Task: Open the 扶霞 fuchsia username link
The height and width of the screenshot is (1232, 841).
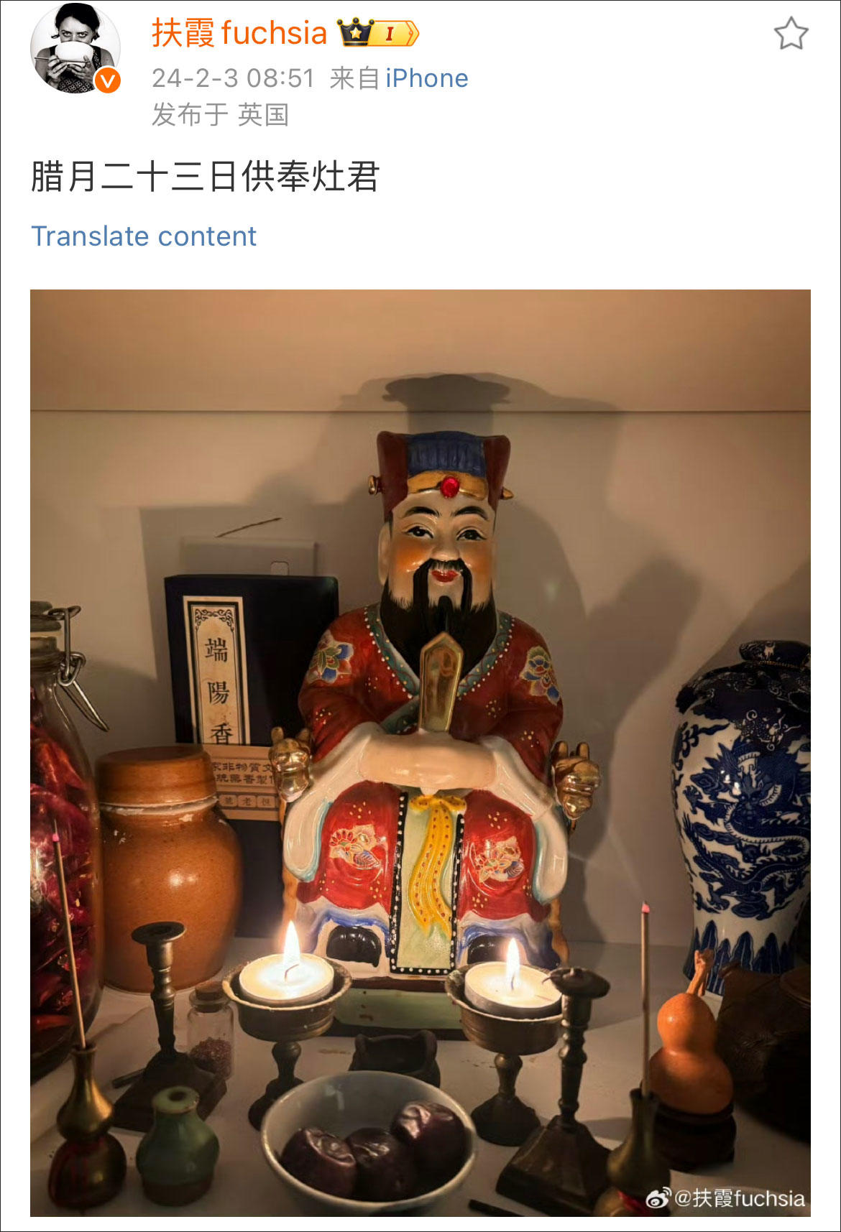Action: point(239,33)
